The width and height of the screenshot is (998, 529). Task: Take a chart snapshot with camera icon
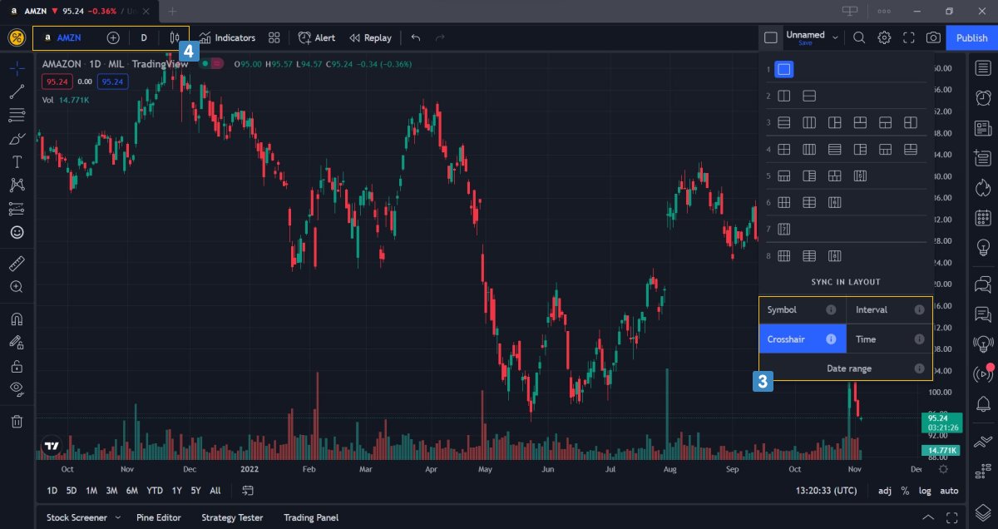pyautogui.click(x=934, y=37)
